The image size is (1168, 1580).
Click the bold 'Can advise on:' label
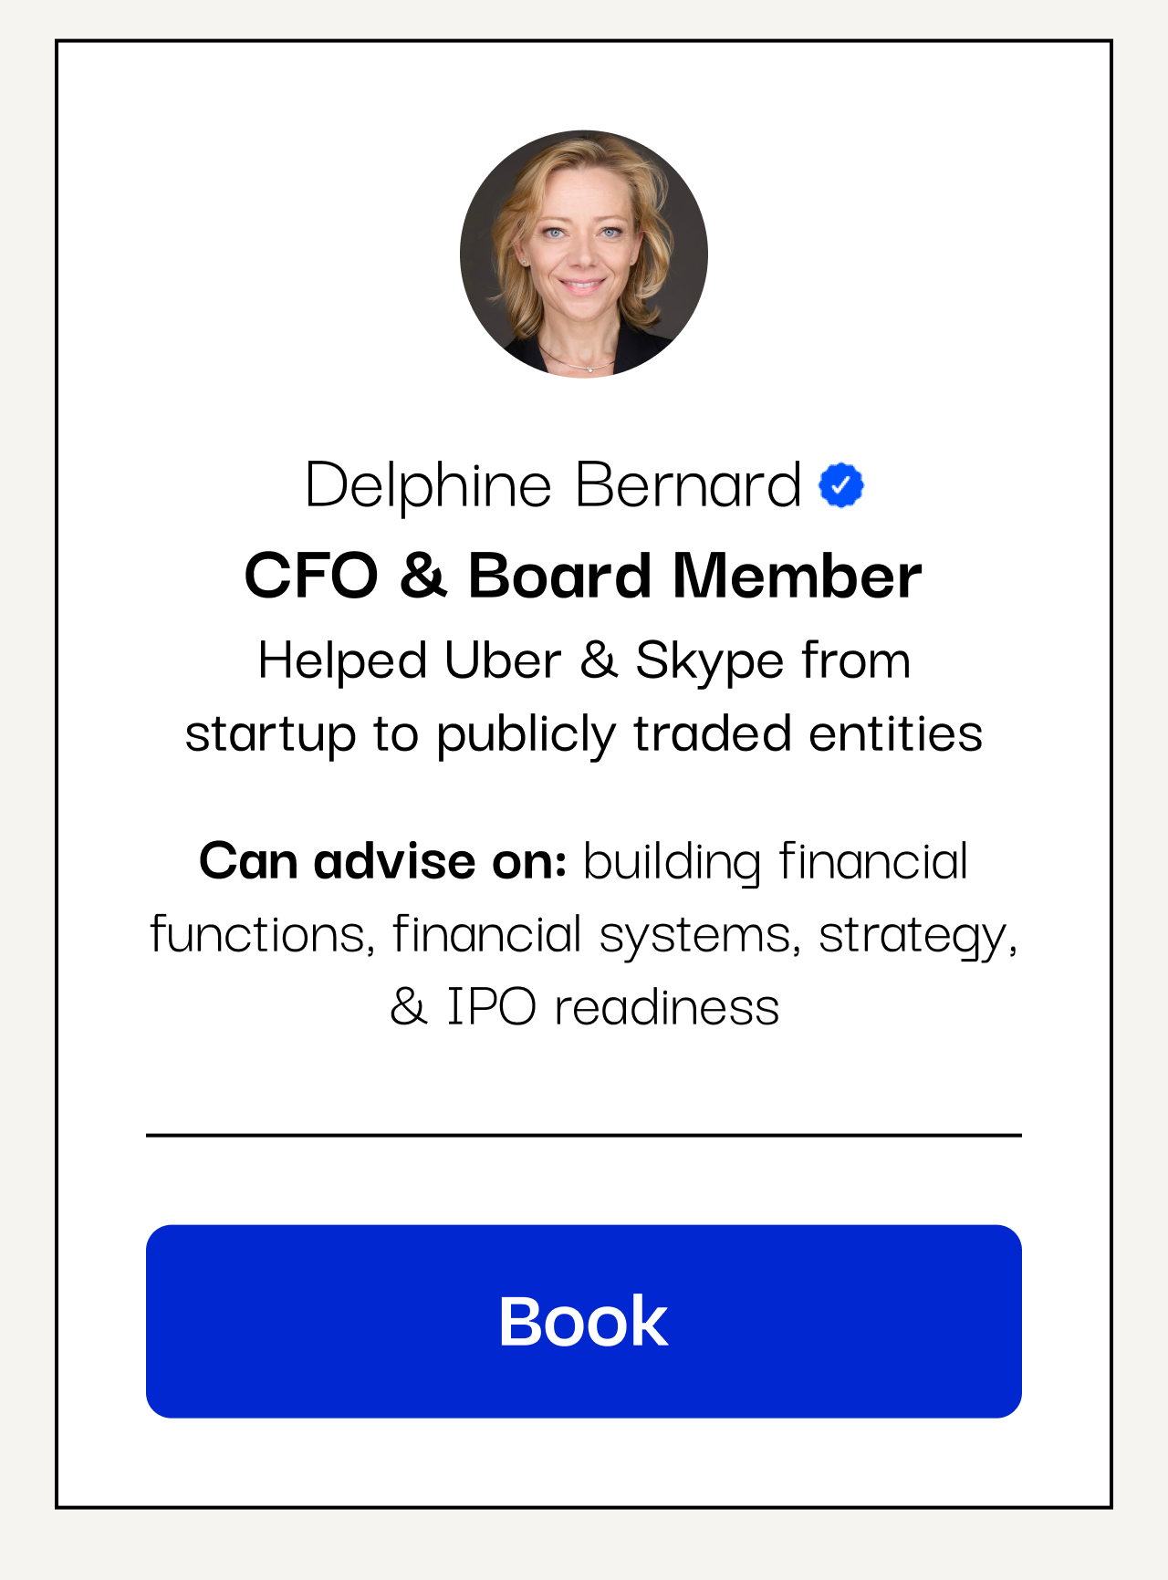coord(383,860)
